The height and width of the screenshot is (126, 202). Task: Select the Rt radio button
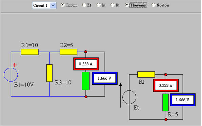(x=113, y=5)
